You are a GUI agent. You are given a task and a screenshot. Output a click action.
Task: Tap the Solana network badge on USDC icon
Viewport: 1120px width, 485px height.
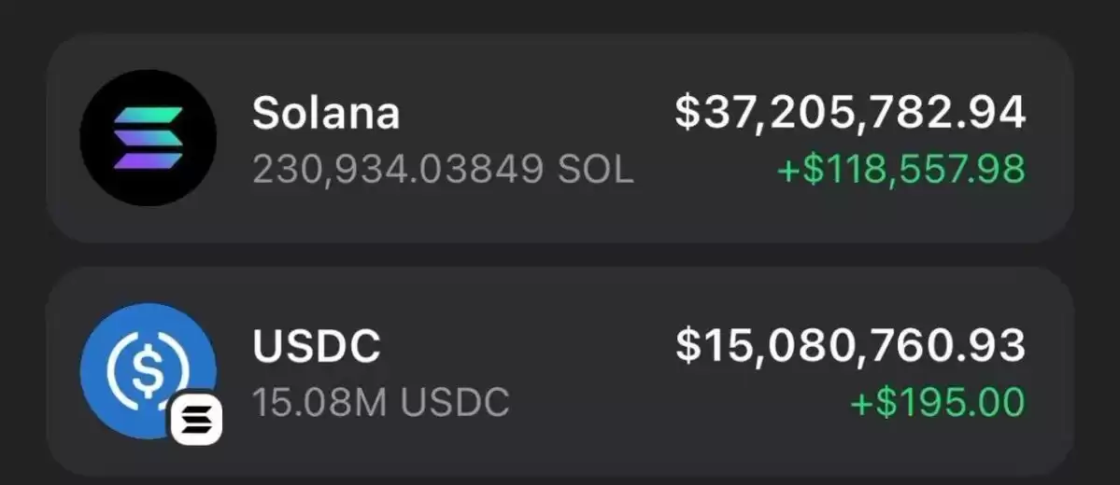coord(196,420)
